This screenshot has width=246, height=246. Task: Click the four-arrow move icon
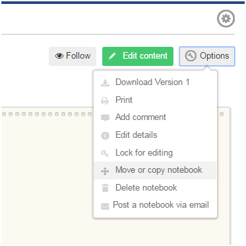(105, 171)
